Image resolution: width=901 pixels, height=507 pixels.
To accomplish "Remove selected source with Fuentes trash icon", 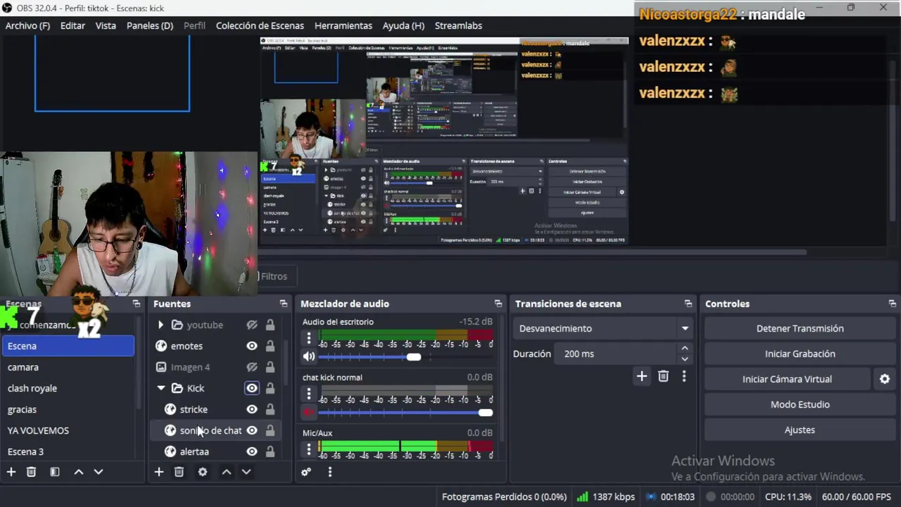I will point(179,472).
